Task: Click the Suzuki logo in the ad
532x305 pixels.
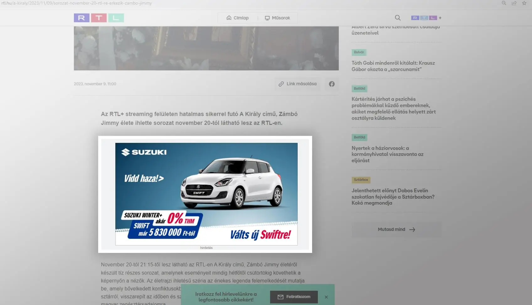Action: point(144,152)
